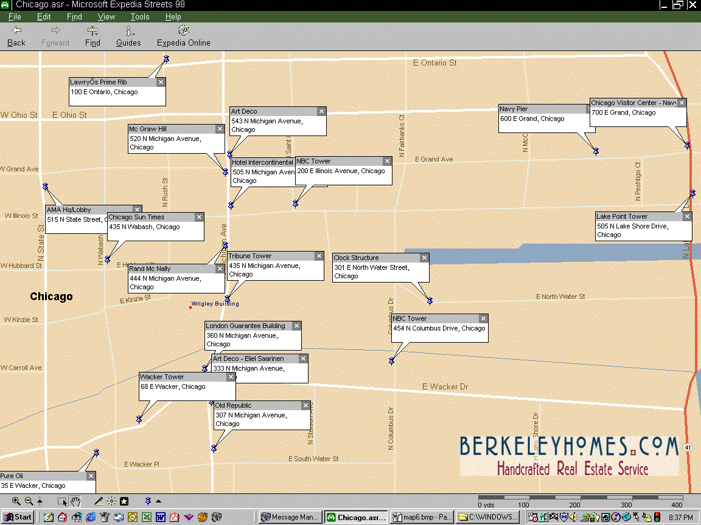Screen dimensions: 701x525
Task: Close the Tribune Tower pushpin note
Action: 319,256
